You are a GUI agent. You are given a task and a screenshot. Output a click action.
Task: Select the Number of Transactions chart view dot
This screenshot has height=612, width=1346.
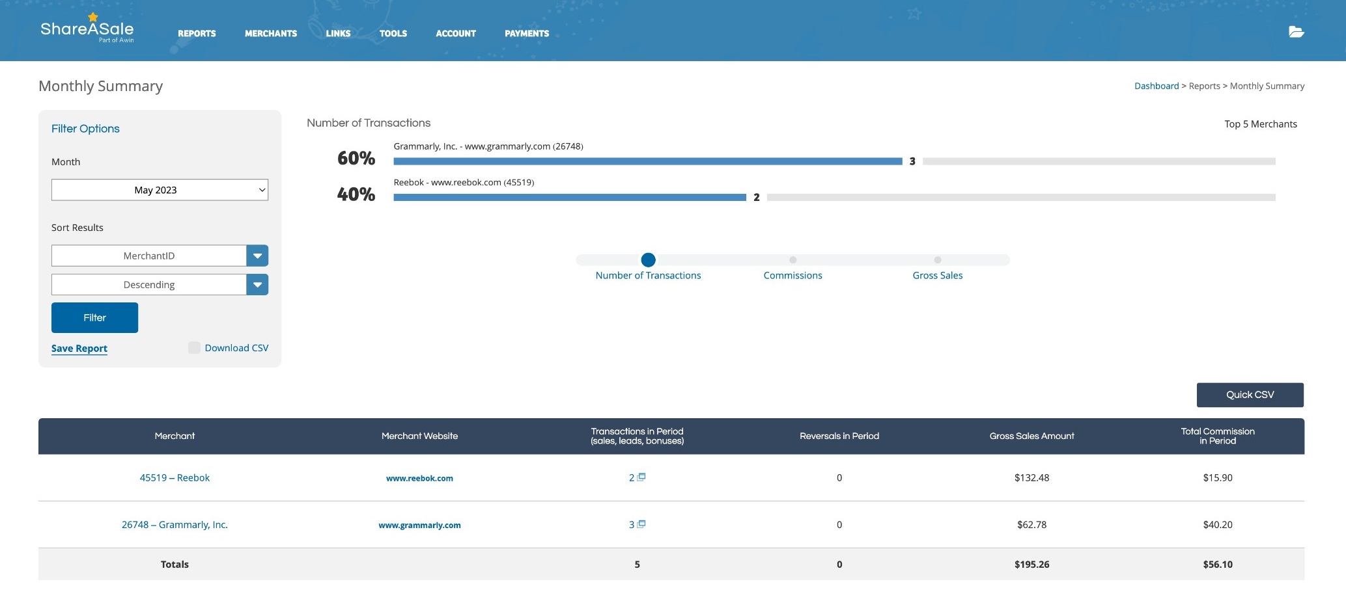648,259
